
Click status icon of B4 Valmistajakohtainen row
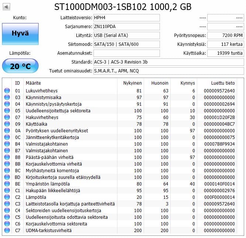7,144
